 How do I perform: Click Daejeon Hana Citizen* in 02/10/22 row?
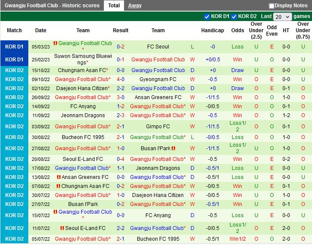point(83,88)
